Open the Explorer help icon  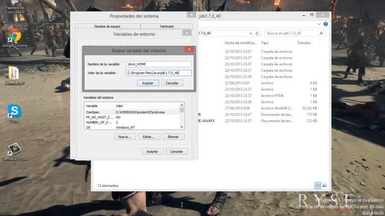pos(325,24)
